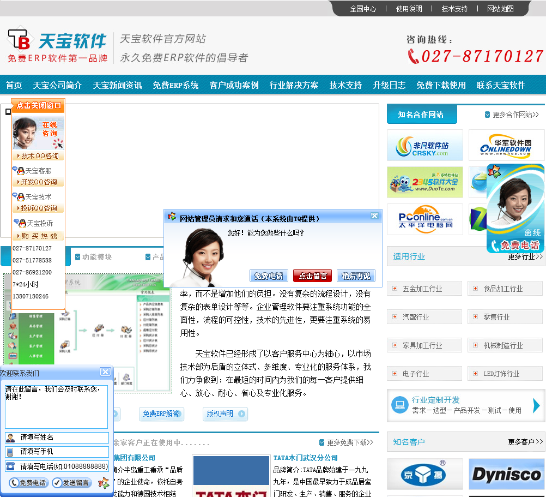The image size is (546, 497).
Task: Select 电子行业 item
Action: 424,373
